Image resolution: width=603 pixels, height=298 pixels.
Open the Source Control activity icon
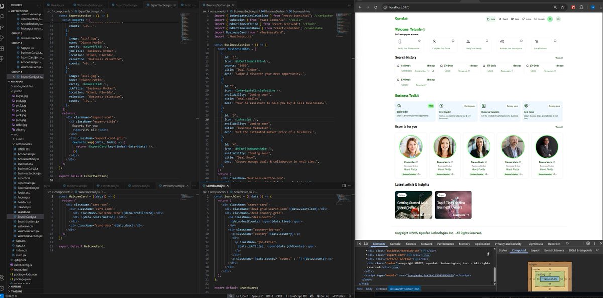click(x=2, y=27)
